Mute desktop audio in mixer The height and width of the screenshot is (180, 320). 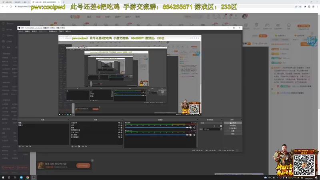click(191, 128)
